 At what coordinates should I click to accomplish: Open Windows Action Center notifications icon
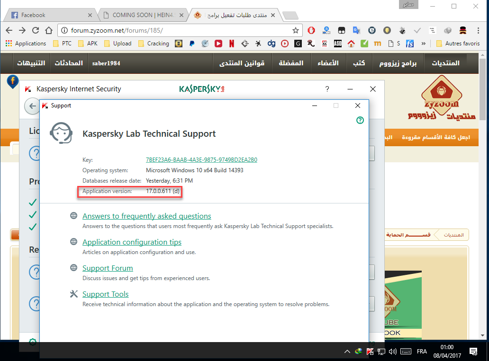tap(473, 352)
